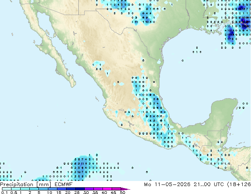Click the '[mm]' unit label
Viewport: 251px width, 194px height.
[44, 184]
